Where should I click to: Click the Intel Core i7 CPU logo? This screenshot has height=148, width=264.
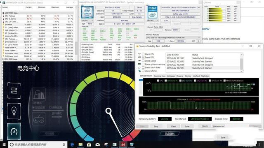[x=87, y=12]
